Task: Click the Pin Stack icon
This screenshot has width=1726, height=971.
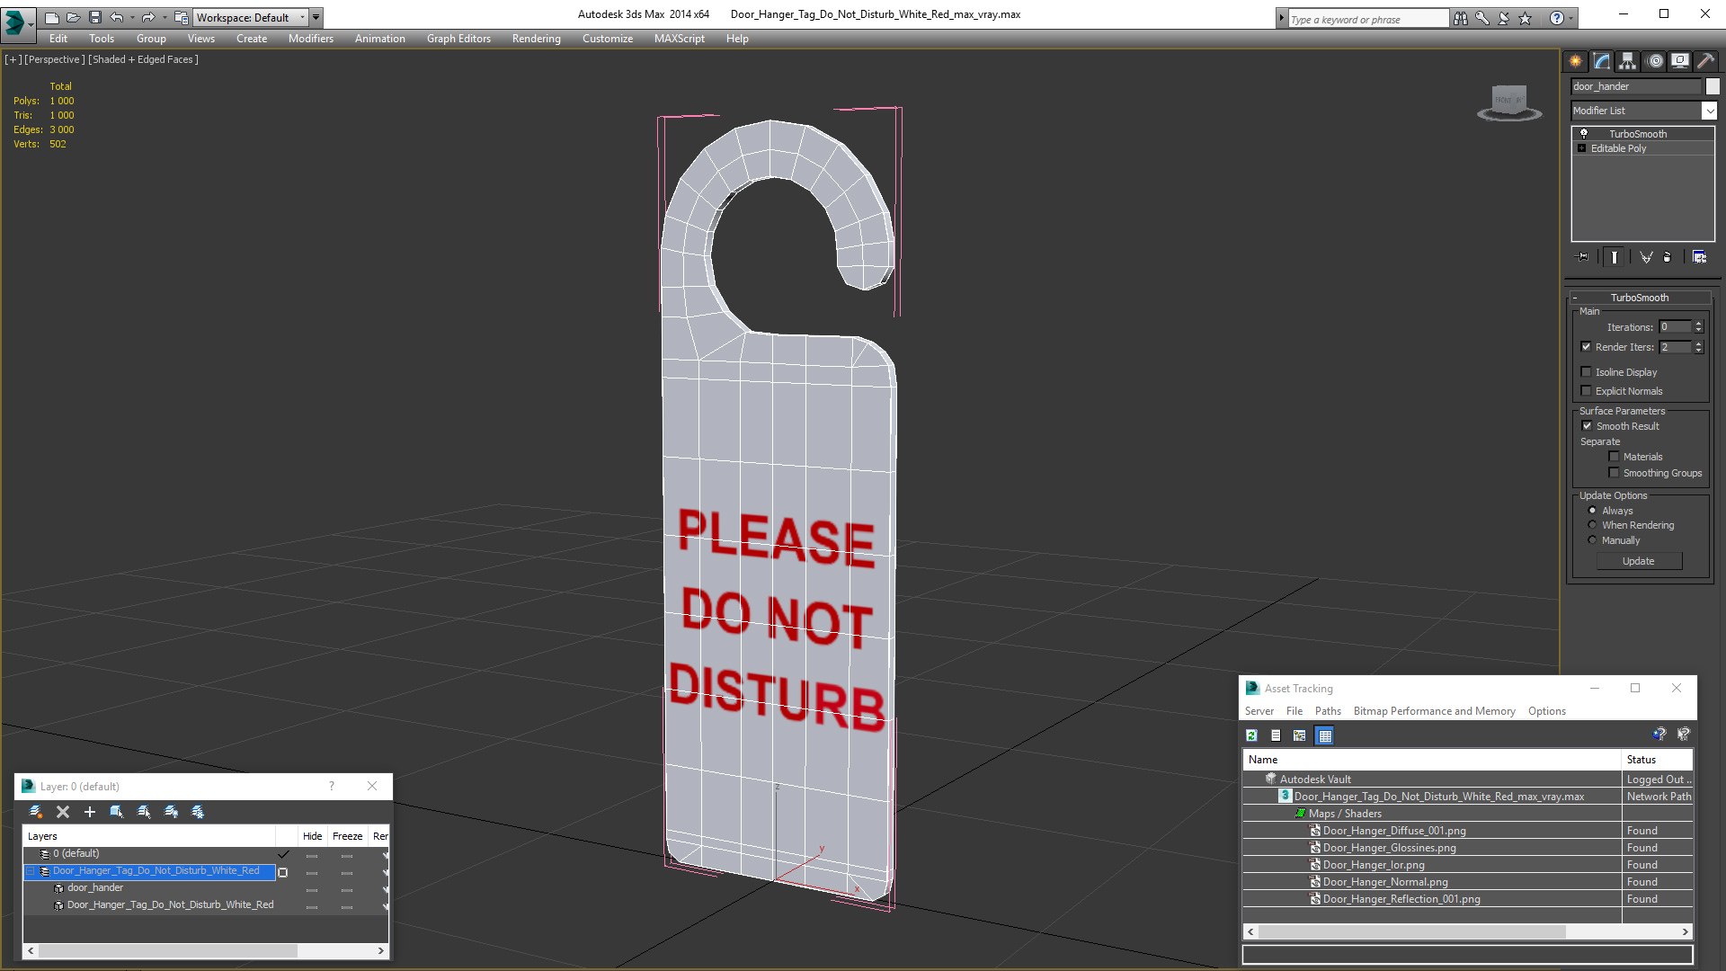Action: point(1583,257)
